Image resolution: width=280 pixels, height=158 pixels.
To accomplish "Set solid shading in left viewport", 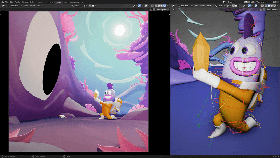I will (159, 6).
